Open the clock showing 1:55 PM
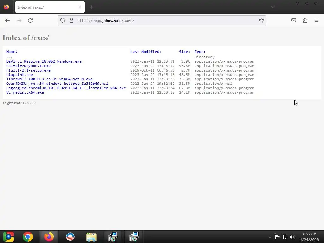The width and height of the screenshot is (324, 243). pos(309,237)
